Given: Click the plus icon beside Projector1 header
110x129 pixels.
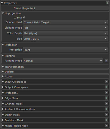Looking at the screenshot, I should click(107, 3).
